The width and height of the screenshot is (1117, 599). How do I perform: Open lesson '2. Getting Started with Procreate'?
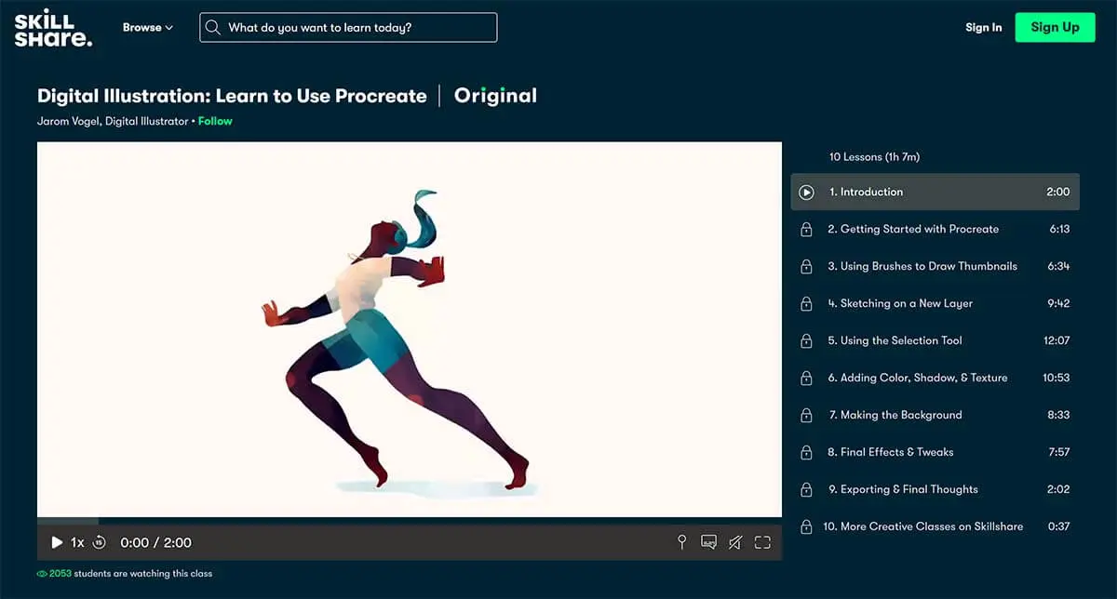[935, 229]
